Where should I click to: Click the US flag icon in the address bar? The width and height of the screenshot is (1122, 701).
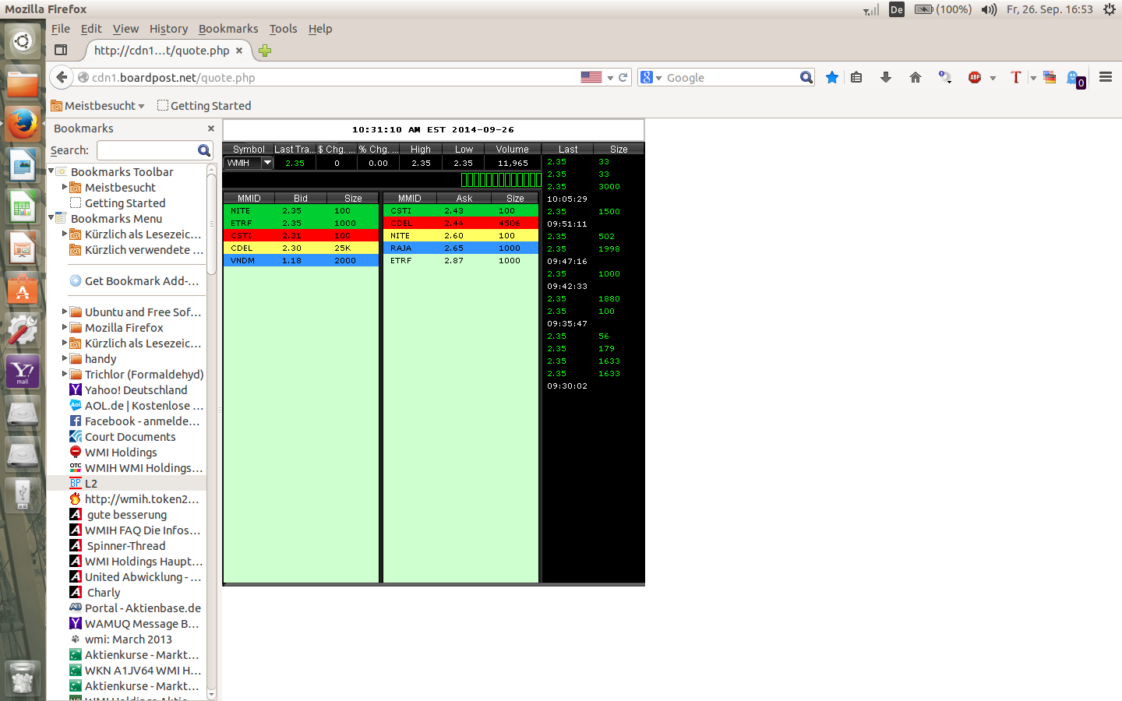pos(591,77)
